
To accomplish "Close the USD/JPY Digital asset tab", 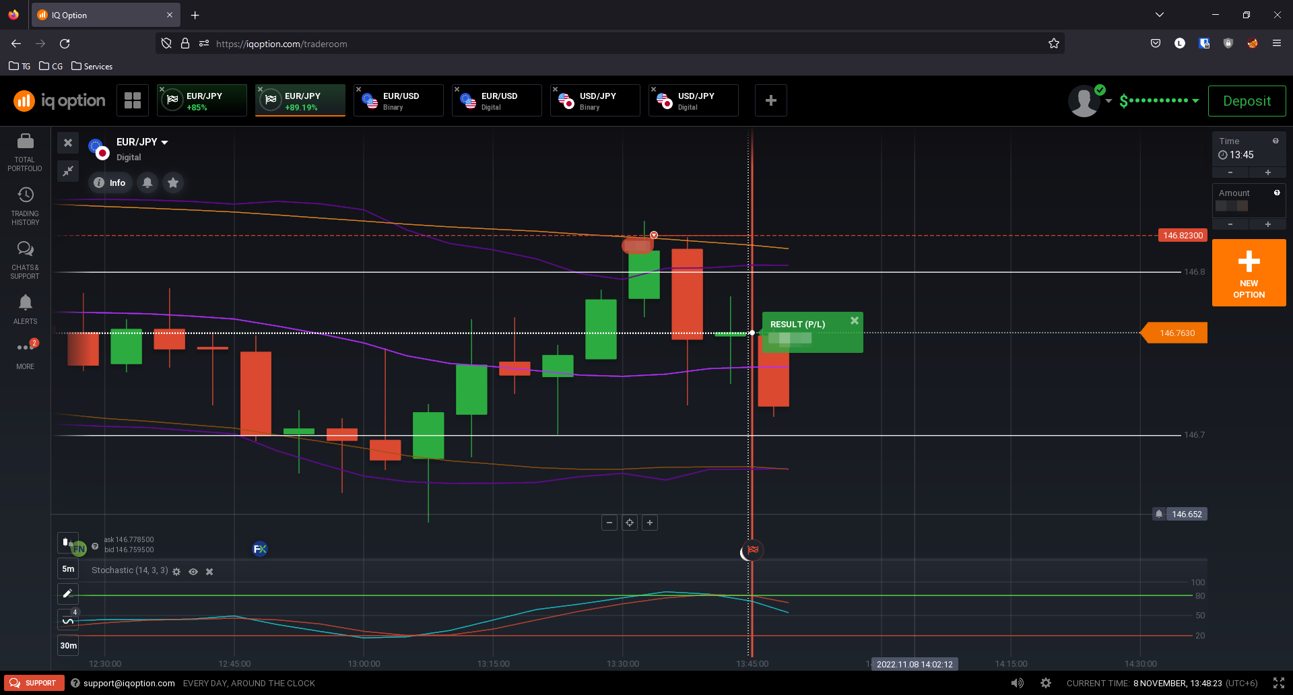I will (x=653, y=89).
